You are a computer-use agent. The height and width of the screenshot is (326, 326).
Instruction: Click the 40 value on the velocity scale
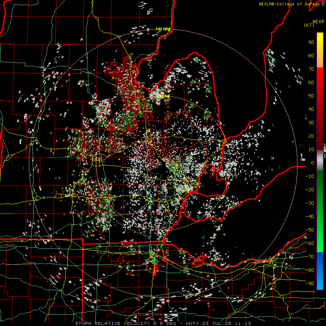click(311, 109)
